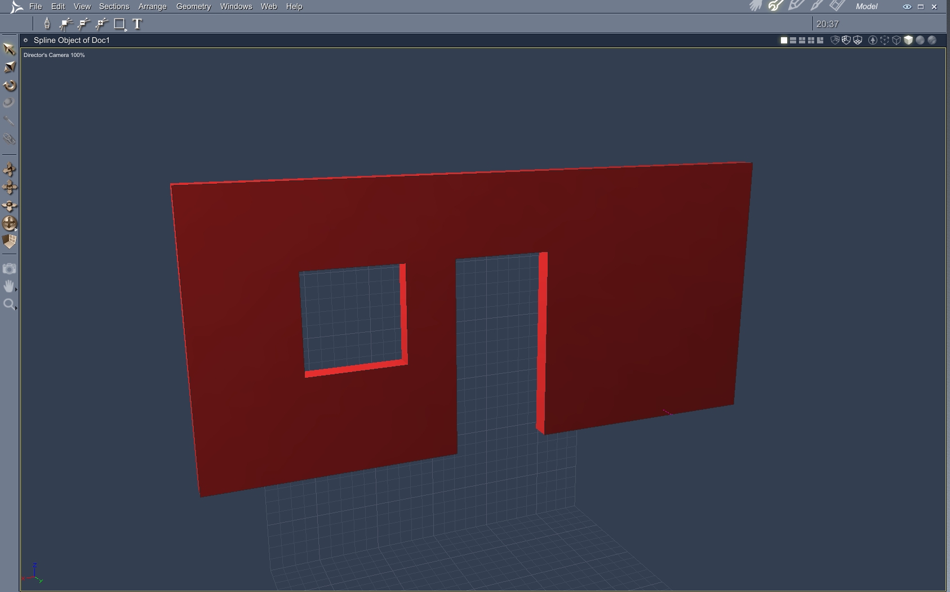Enable bounding box display mode

pyautogui.click(x=885, y=40)
